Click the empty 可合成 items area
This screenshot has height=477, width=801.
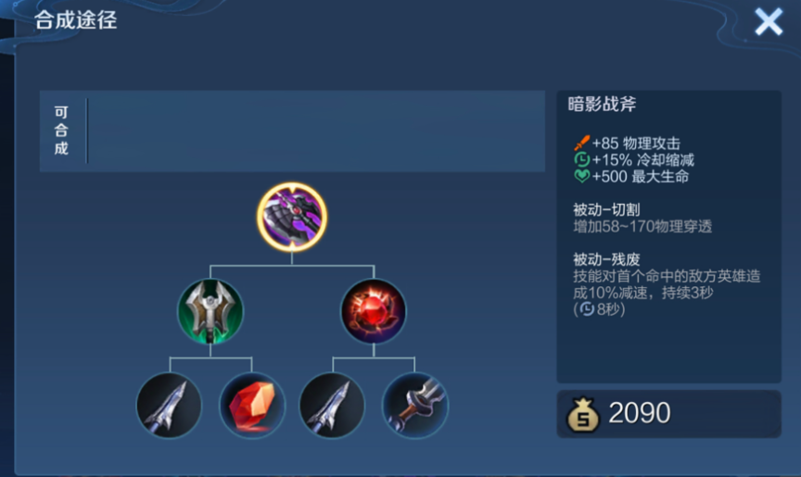[x=316, y=132]
